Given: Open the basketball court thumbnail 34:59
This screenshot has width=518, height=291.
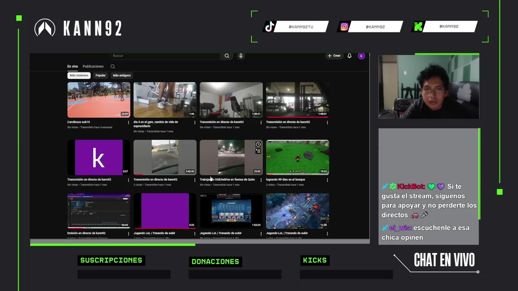Looking at the screenshot, I should point(99,100).
